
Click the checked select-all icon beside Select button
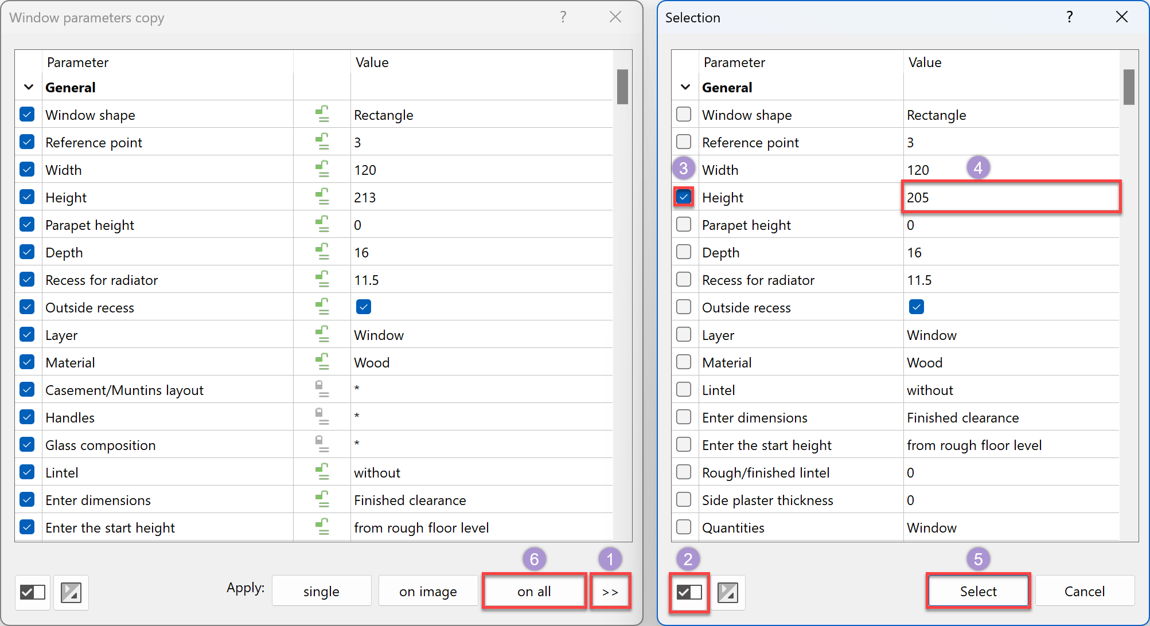(688, 593)
